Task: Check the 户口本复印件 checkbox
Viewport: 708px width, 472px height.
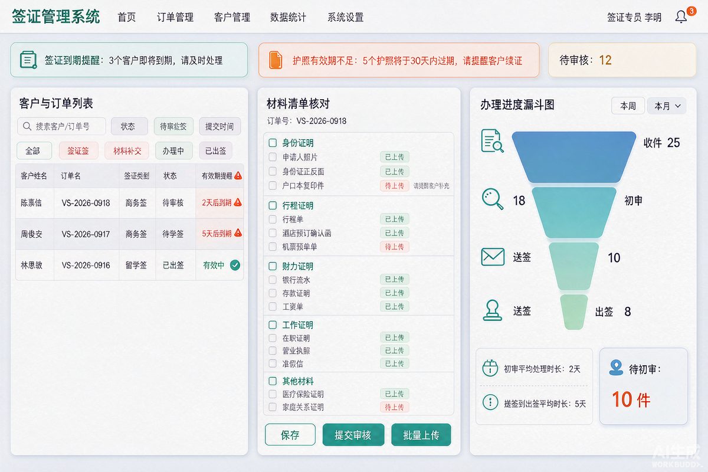Action: tap(273, 185)
